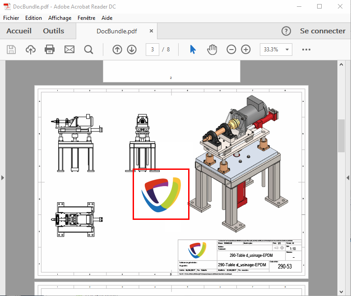
Task: Click the Save file icon
Action: point(11,50)
